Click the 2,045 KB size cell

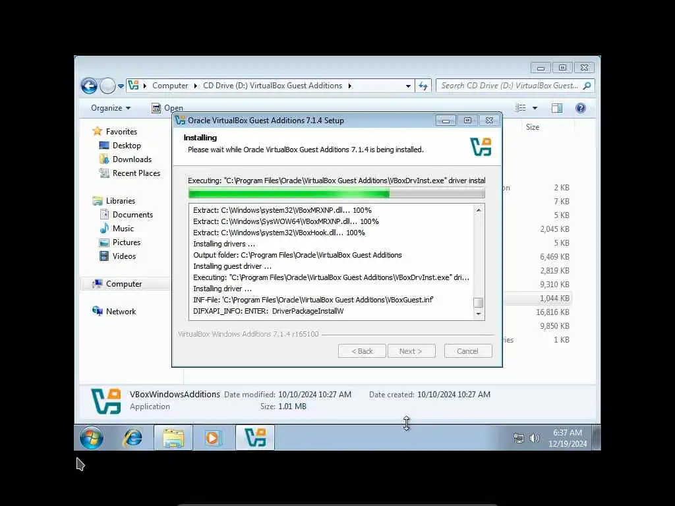[554, 229]
